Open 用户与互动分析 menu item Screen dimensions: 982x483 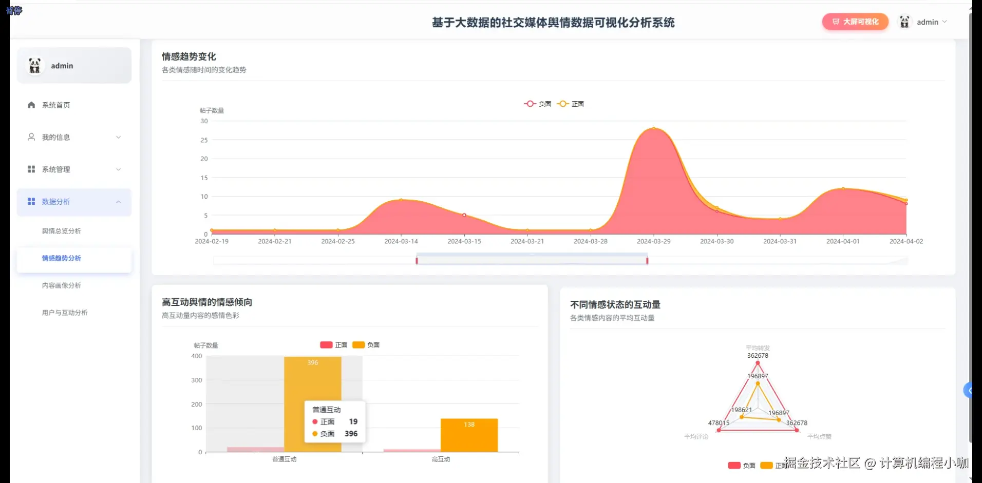coord(65,313)
